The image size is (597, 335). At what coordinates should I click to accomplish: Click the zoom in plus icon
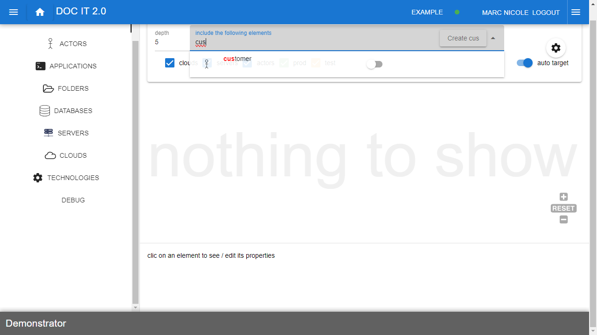coord(563,197)
